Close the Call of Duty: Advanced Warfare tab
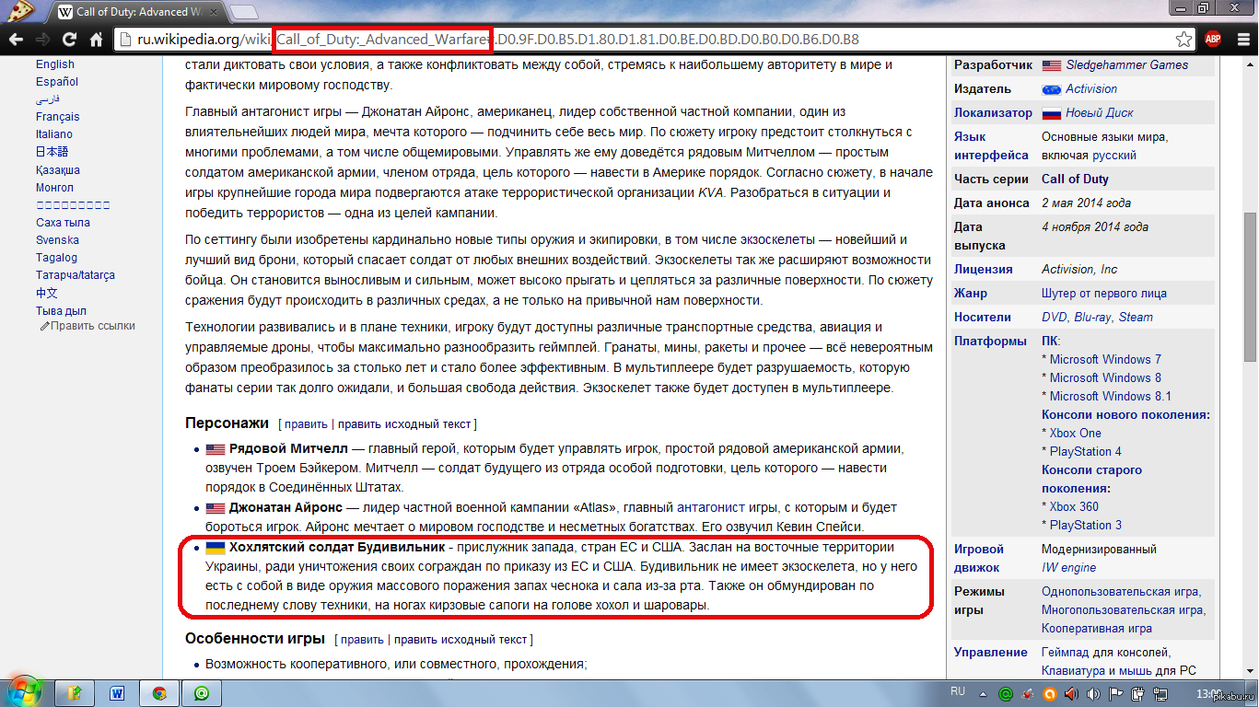 [216, 12]
